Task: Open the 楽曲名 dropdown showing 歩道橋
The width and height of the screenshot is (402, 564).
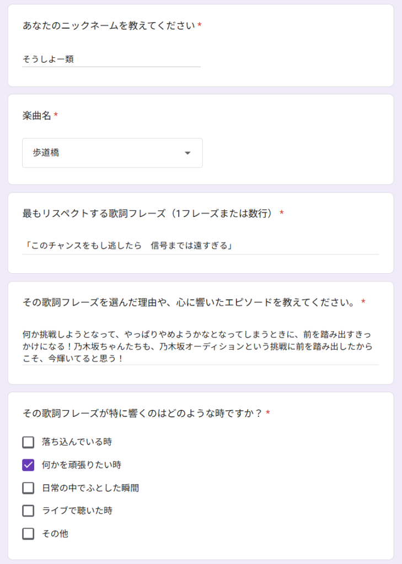Action: coord(112,153)
